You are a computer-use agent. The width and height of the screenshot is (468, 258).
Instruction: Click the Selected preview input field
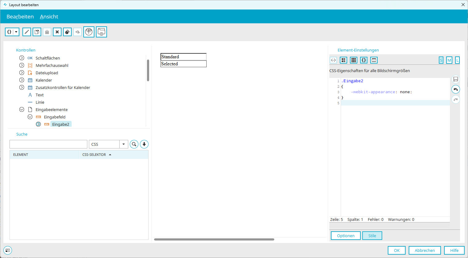coord(184,64)
